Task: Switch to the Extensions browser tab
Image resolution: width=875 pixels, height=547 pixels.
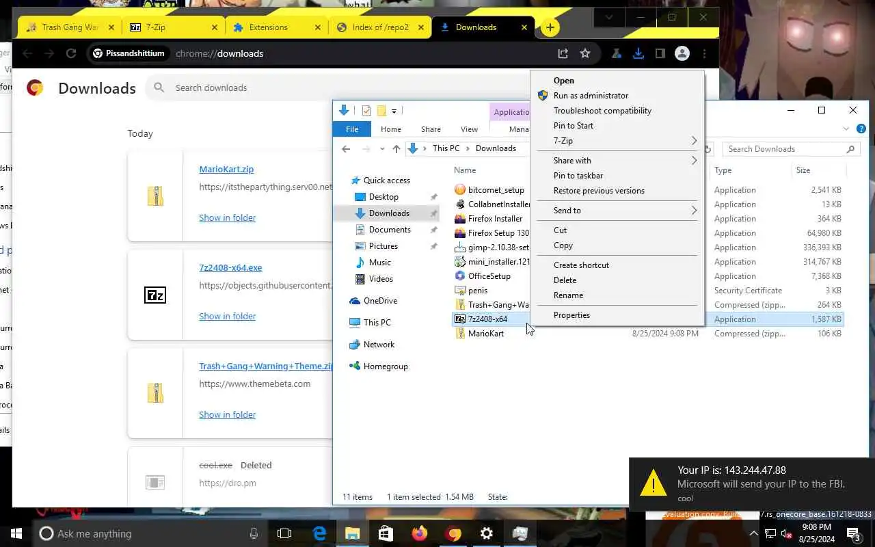Action: pos(276,27)
